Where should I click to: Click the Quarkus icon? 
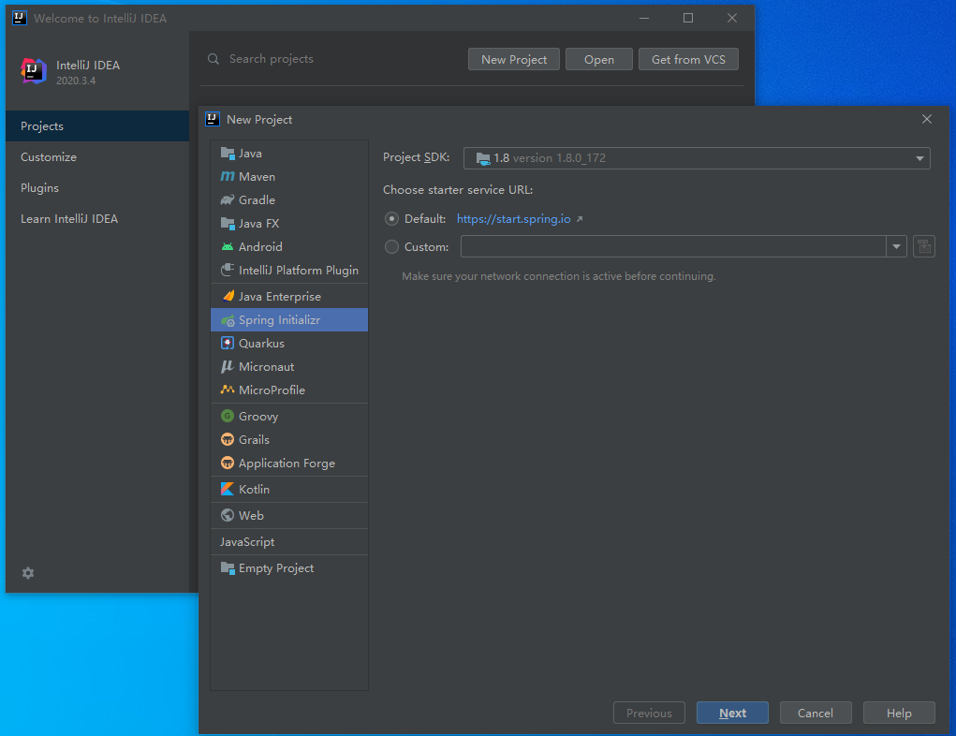pyautogui.click(x=228, y=343)
